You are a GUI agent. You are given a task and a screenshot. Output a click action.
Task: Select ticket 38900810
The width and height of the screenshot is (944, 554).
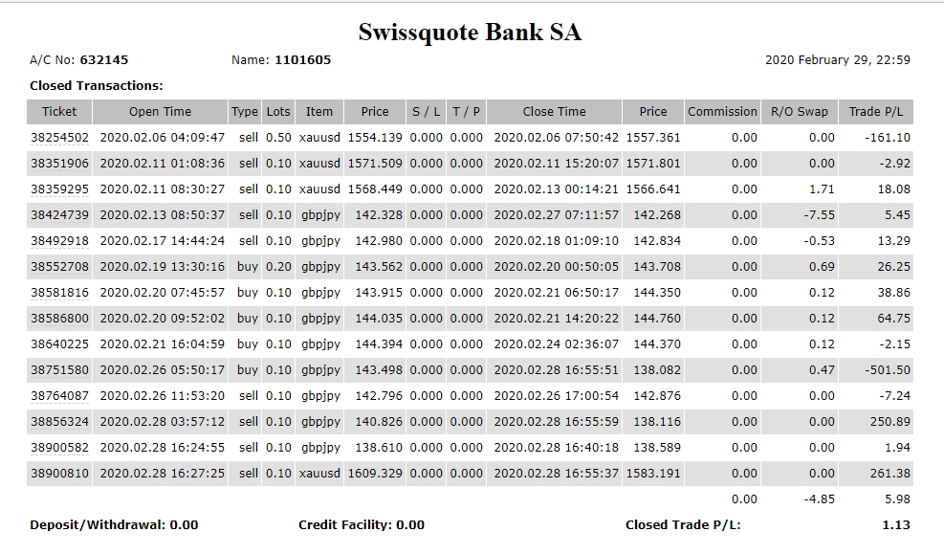pyautogui.click(x=59, y=474)
